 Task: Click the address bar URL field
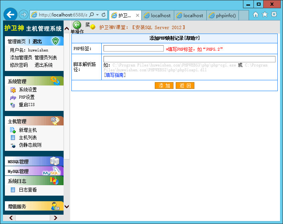pos(63,15)
